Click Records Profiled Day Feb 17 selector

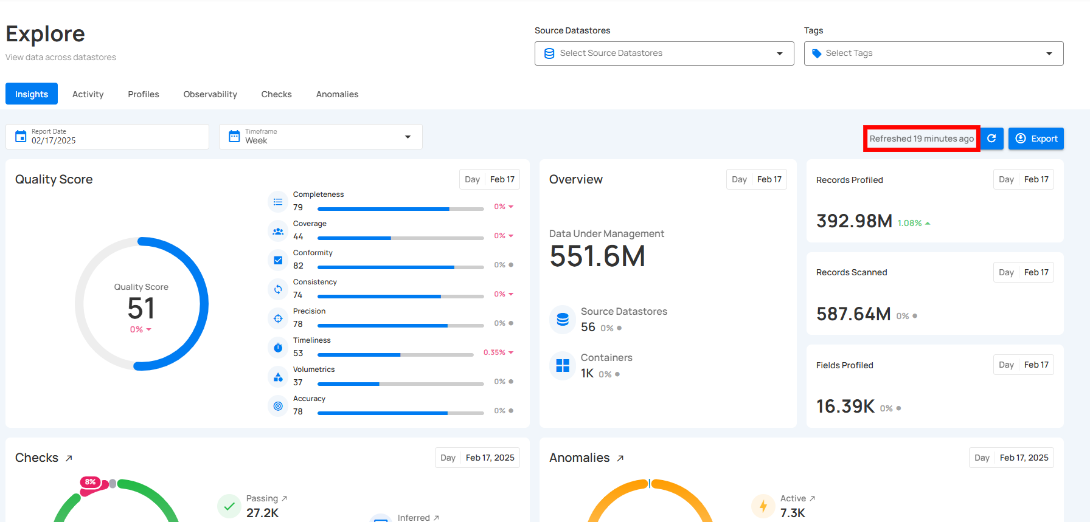click(1024, 179)
